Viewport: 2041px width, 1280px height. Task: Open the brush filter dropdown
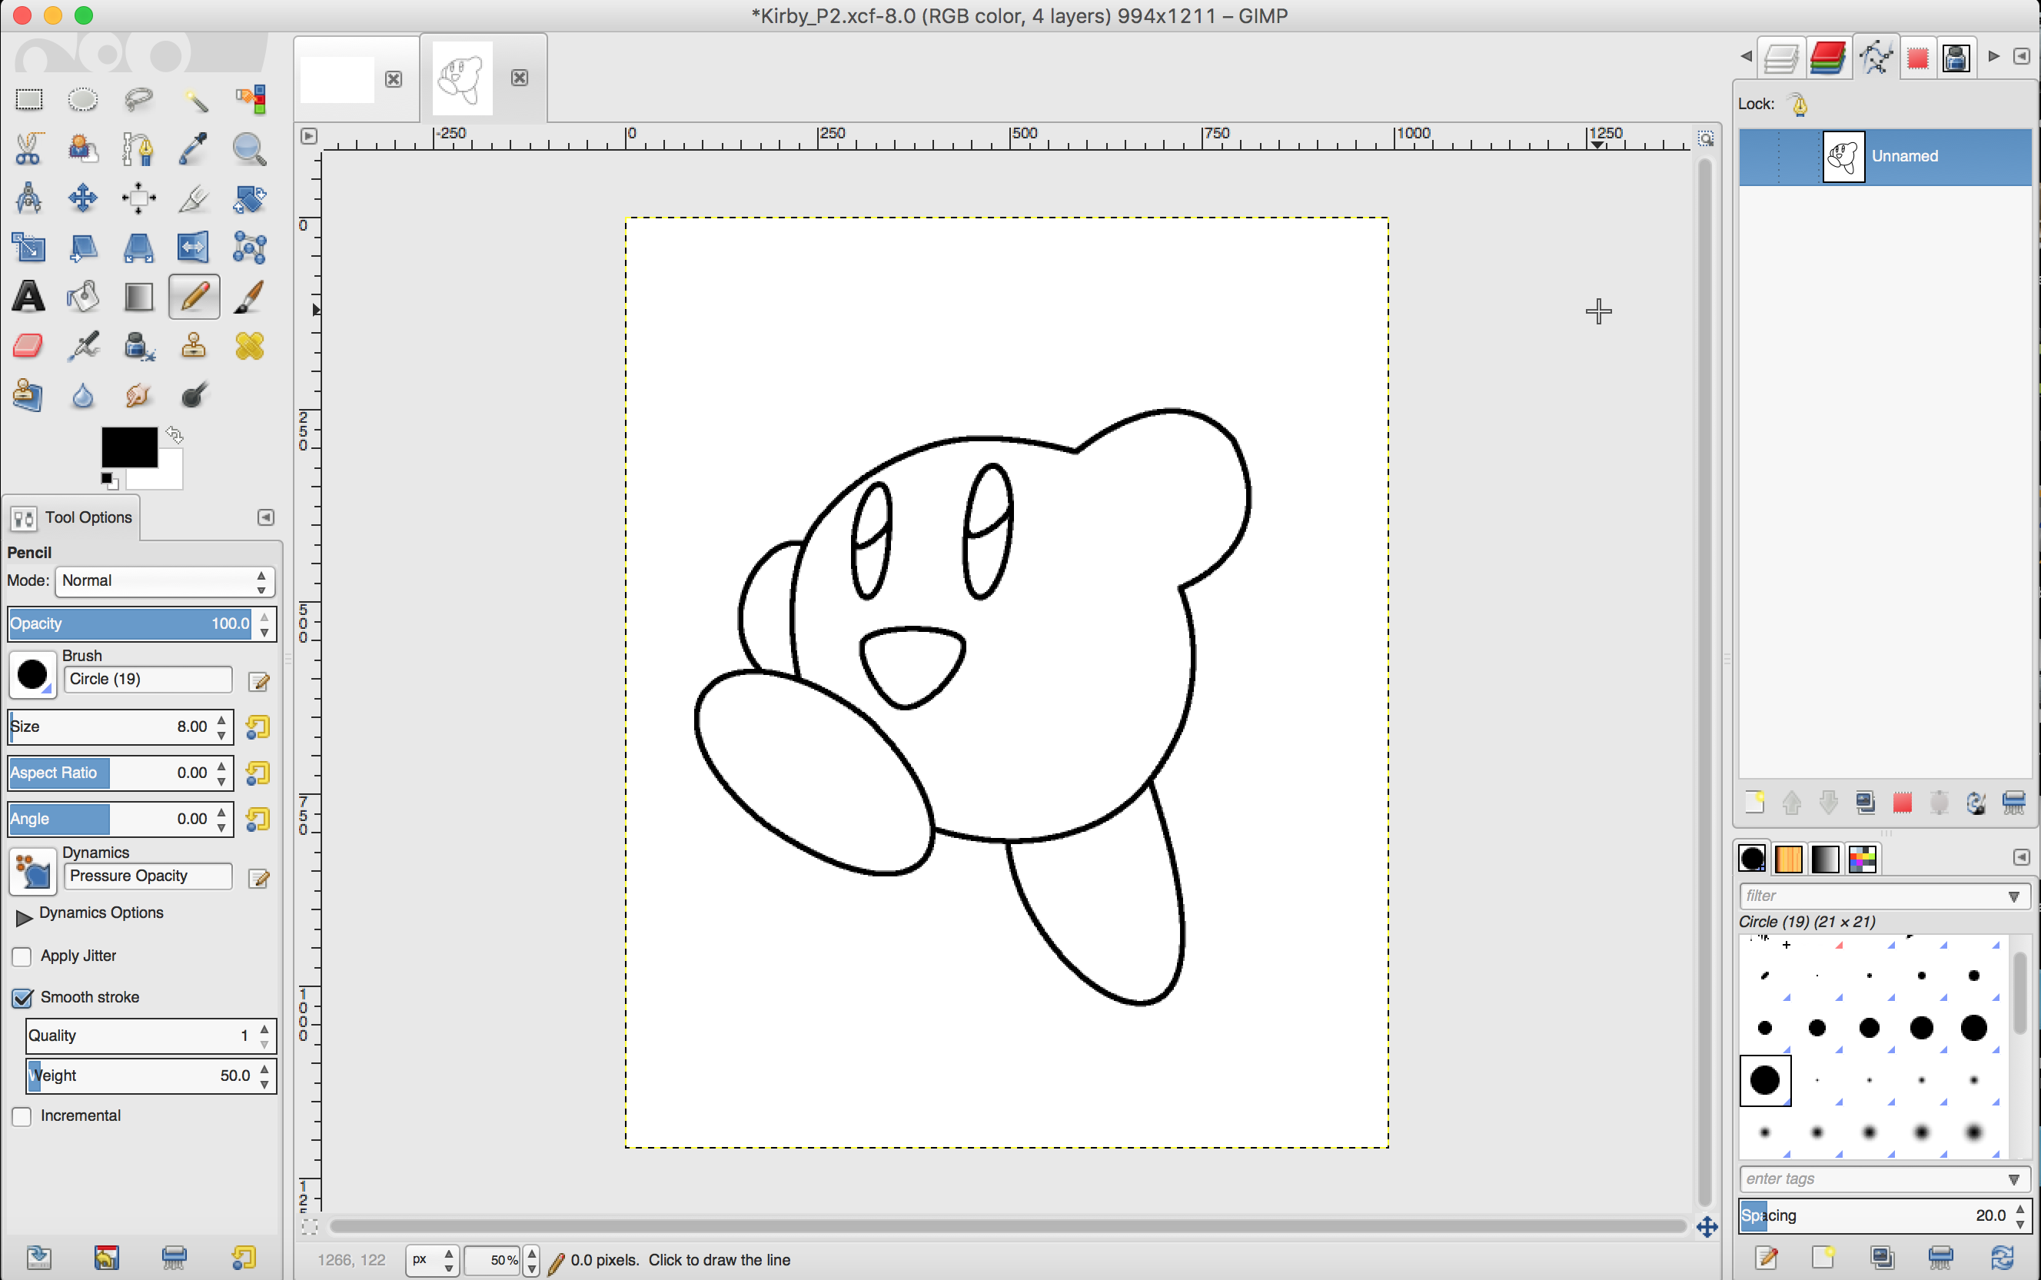2014,896
